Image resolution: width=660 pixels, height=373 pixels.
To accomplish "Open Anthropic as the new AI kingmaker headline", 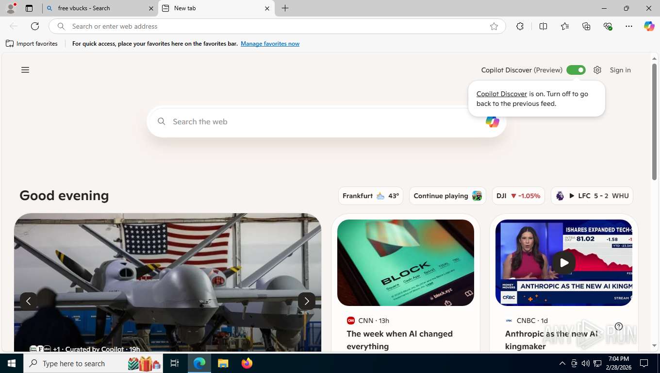I will point(551,340).
